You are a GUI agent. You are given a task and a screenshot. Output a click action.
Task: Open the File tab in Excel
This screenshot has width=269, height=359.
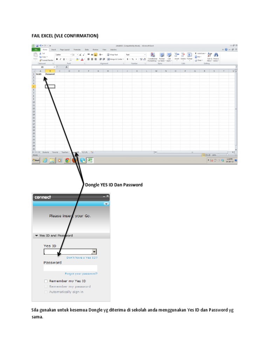click(x=36, y=49)
